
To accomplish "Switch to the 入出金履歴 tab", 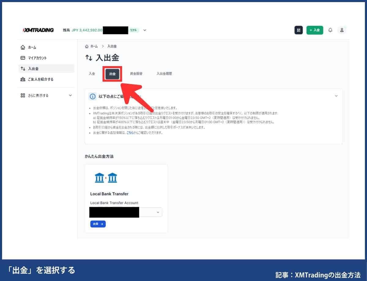I will (x=164, y=74).
